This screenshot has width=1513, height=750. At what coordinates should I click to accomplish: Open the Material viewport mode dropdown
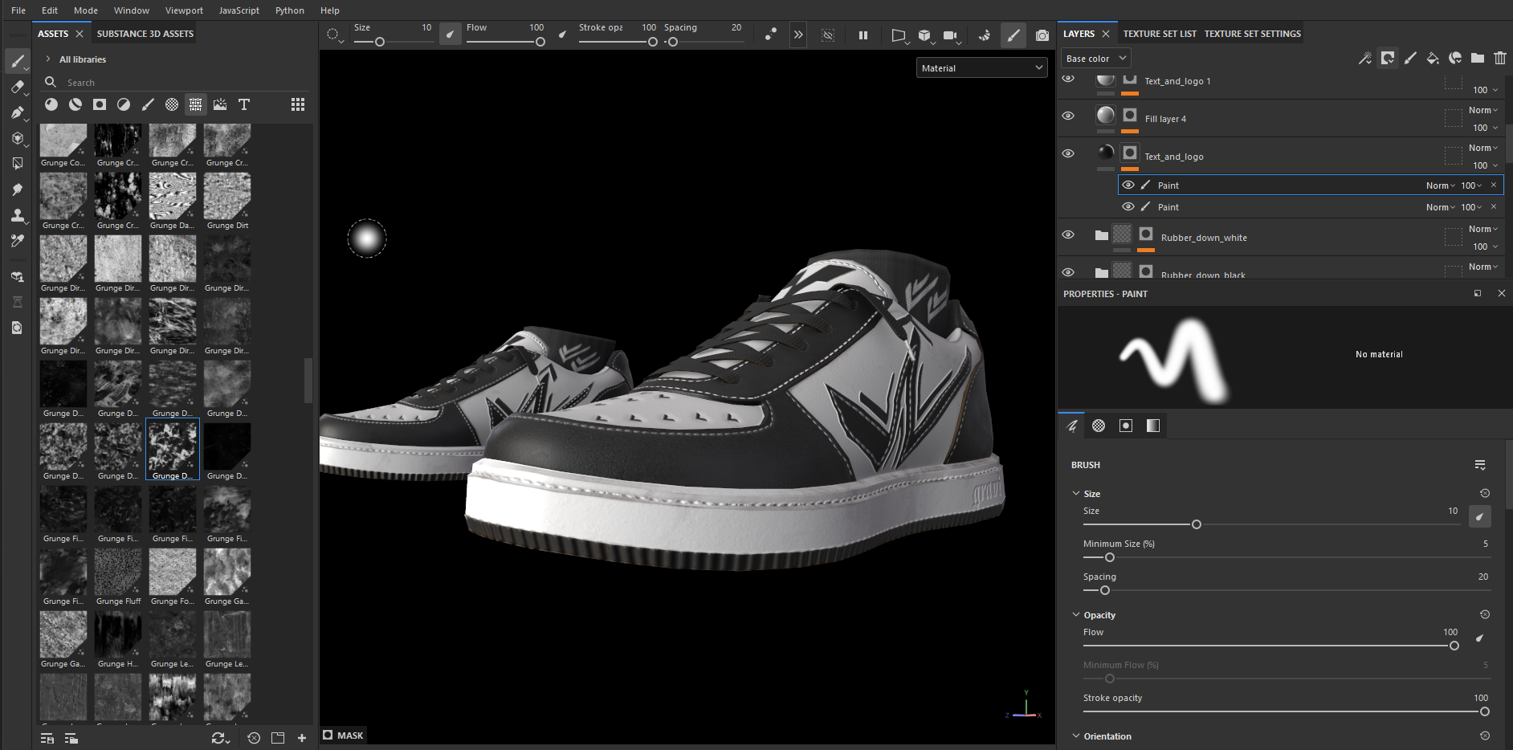[x=981, y=68]
